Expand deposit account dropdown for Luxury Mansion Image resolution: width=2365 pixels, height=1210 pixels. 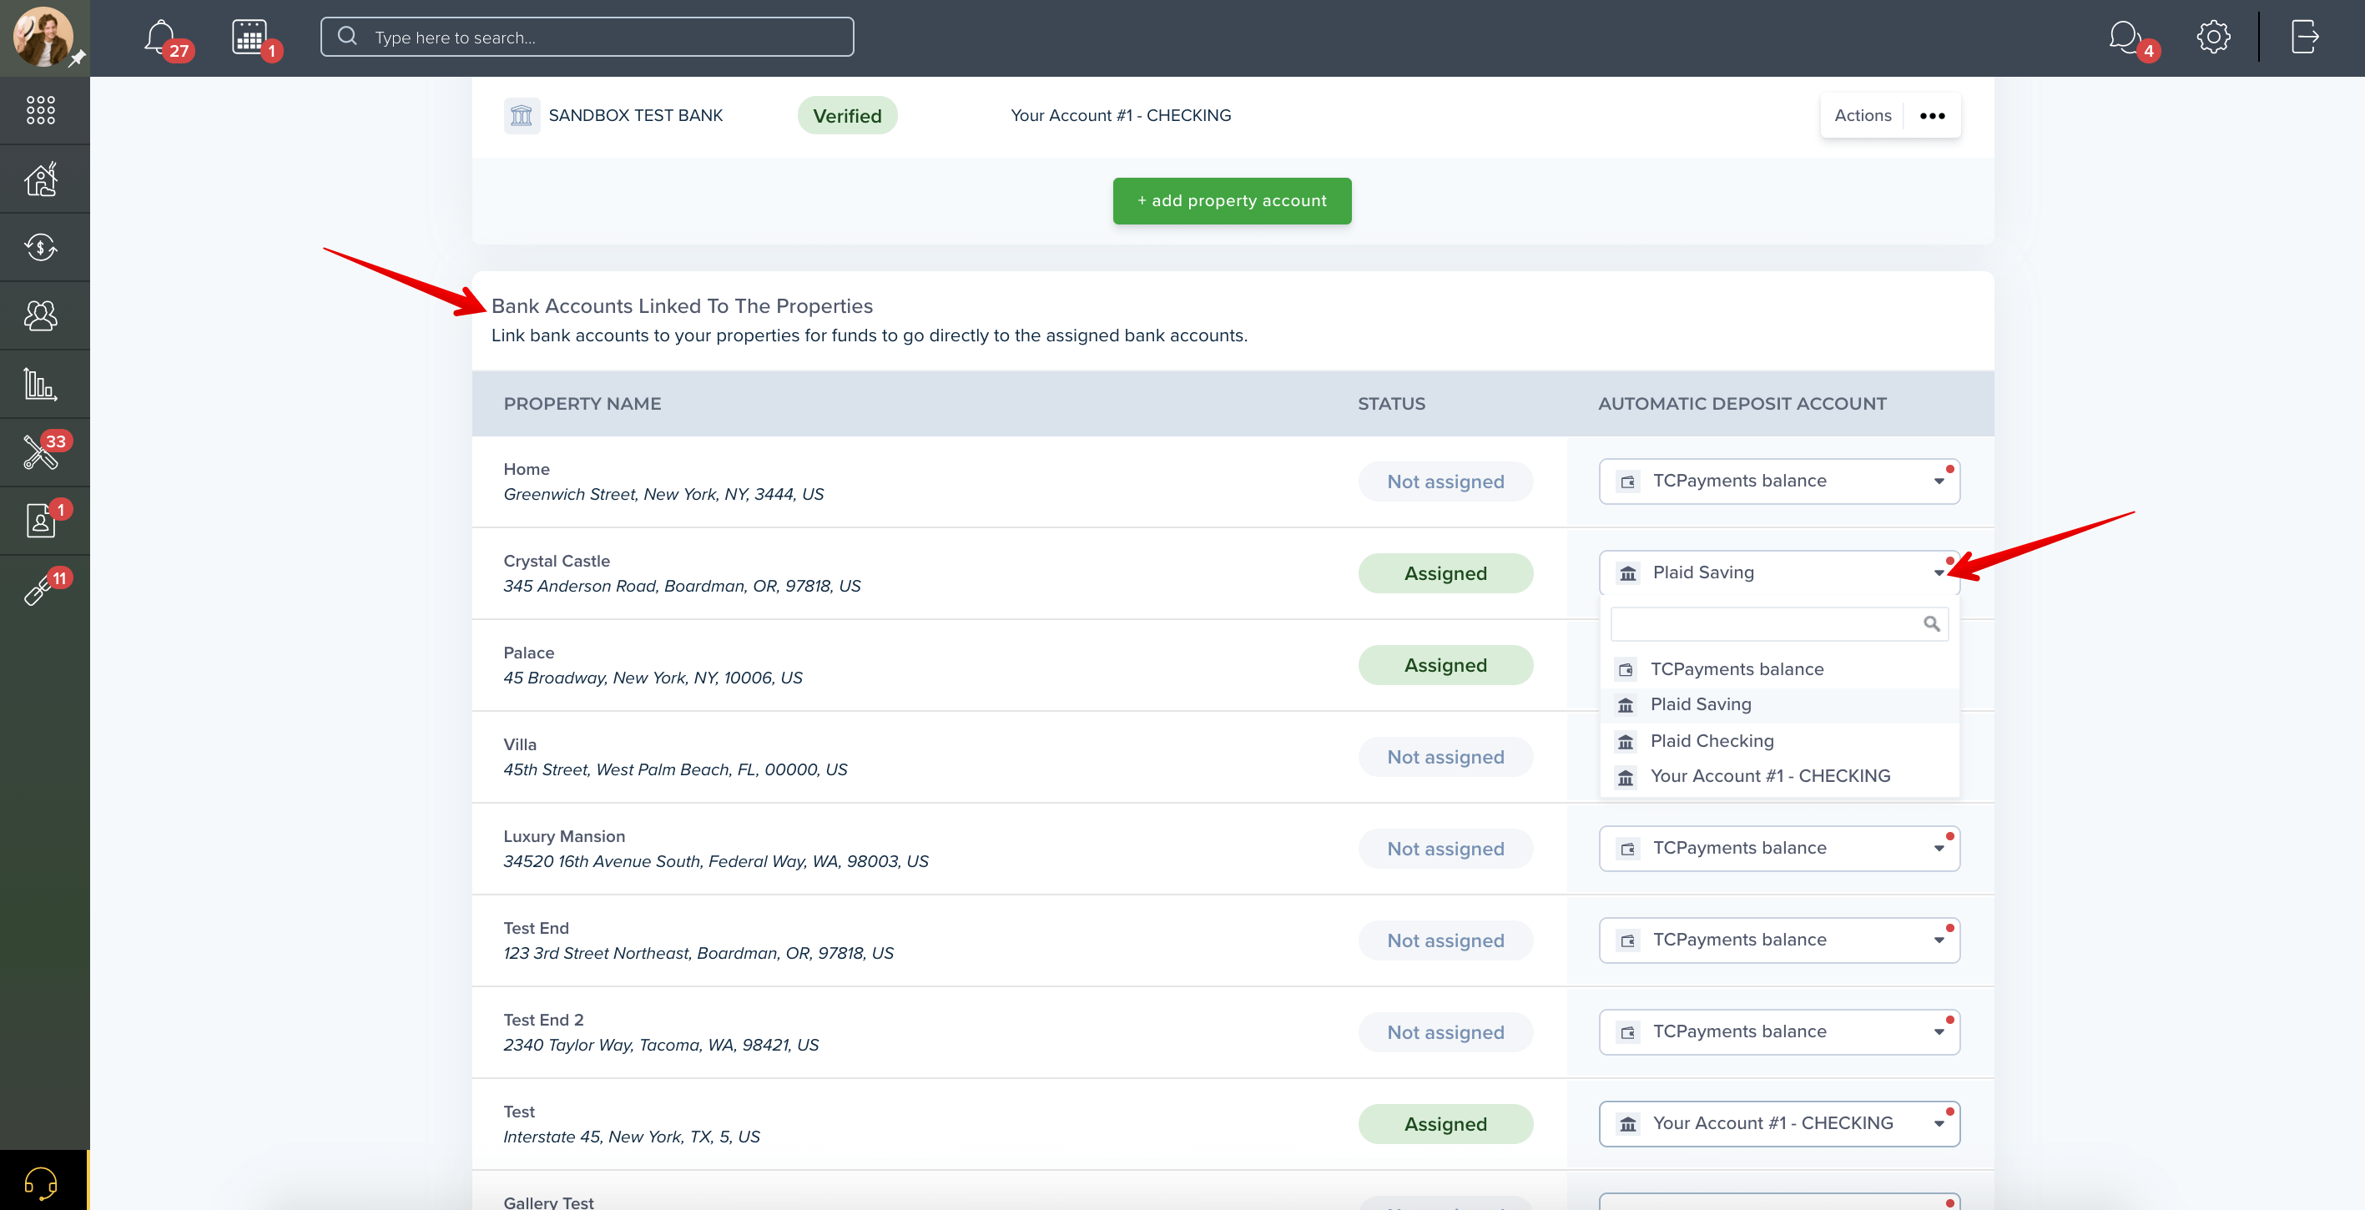click(1779, 849)
